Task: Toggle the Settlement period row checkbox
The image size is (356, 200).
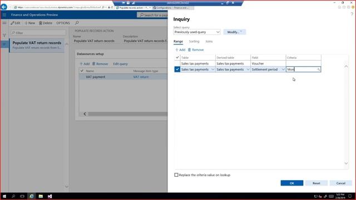Action: (177, 69)
